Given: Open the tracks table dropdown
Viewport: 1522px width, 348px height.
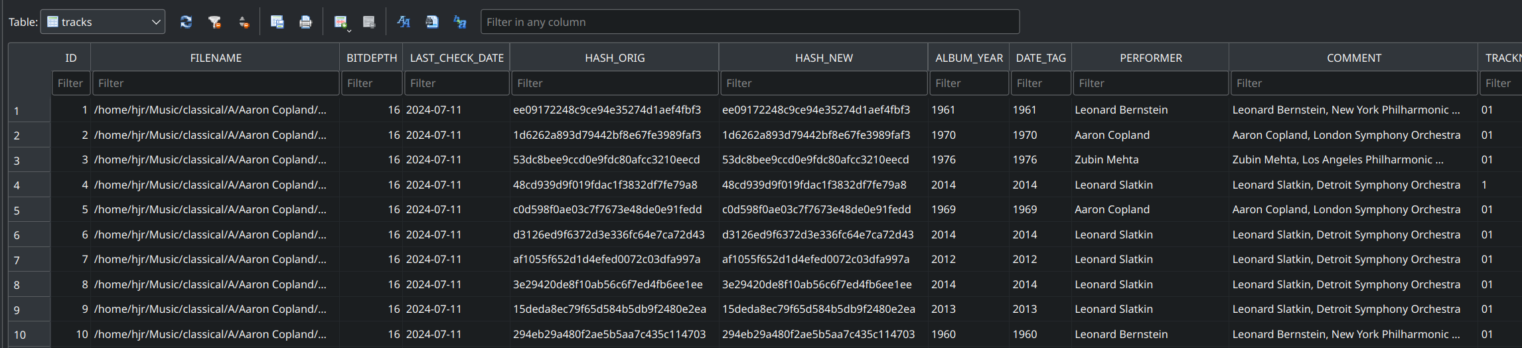Looking at the screenshot, I should [103, 22].
